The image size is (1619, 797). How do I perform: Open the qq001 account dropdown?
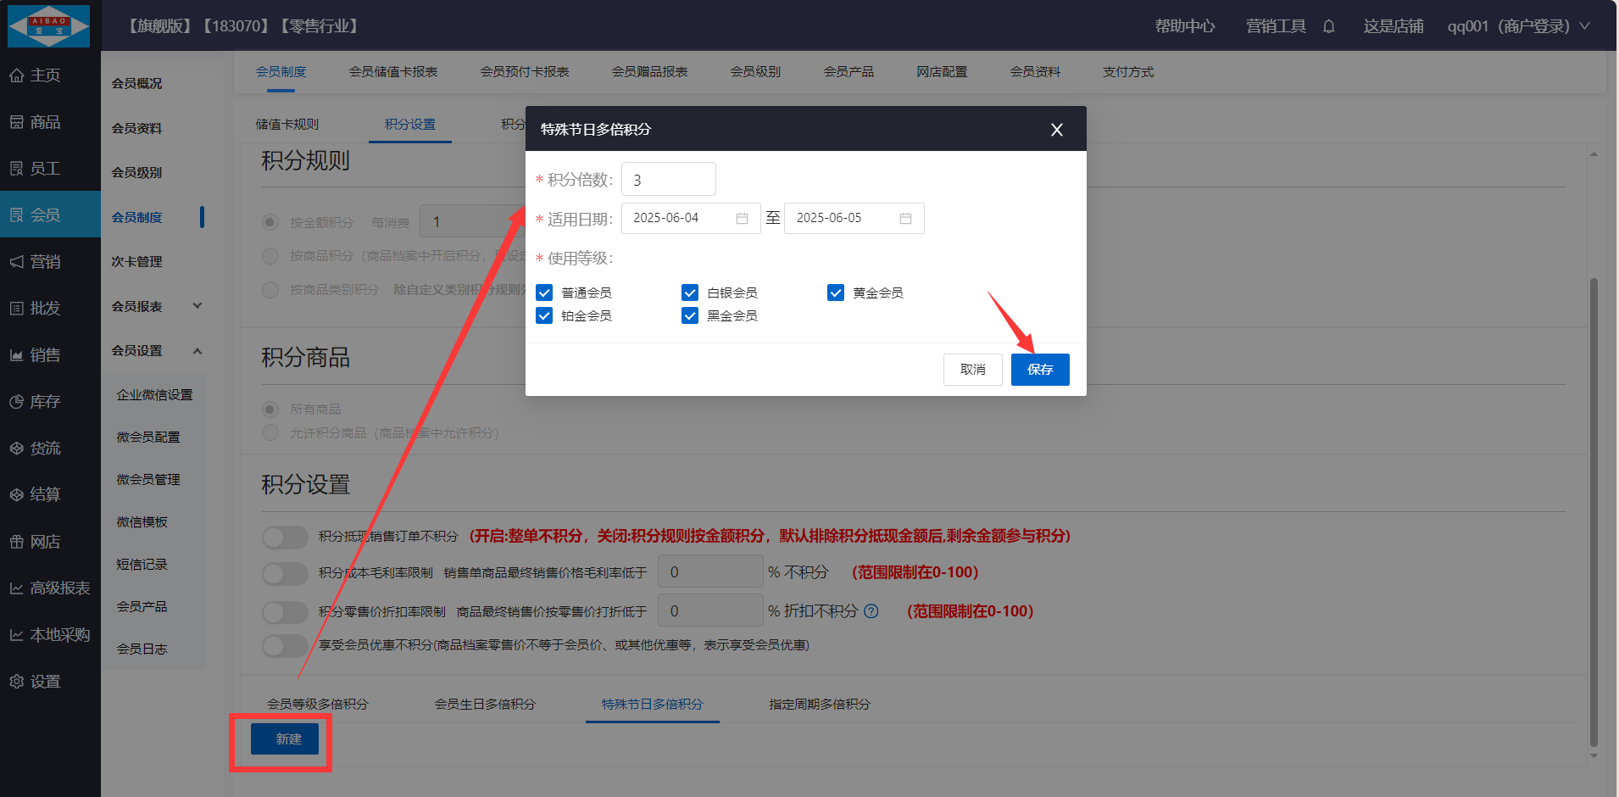coord(1517,26)
